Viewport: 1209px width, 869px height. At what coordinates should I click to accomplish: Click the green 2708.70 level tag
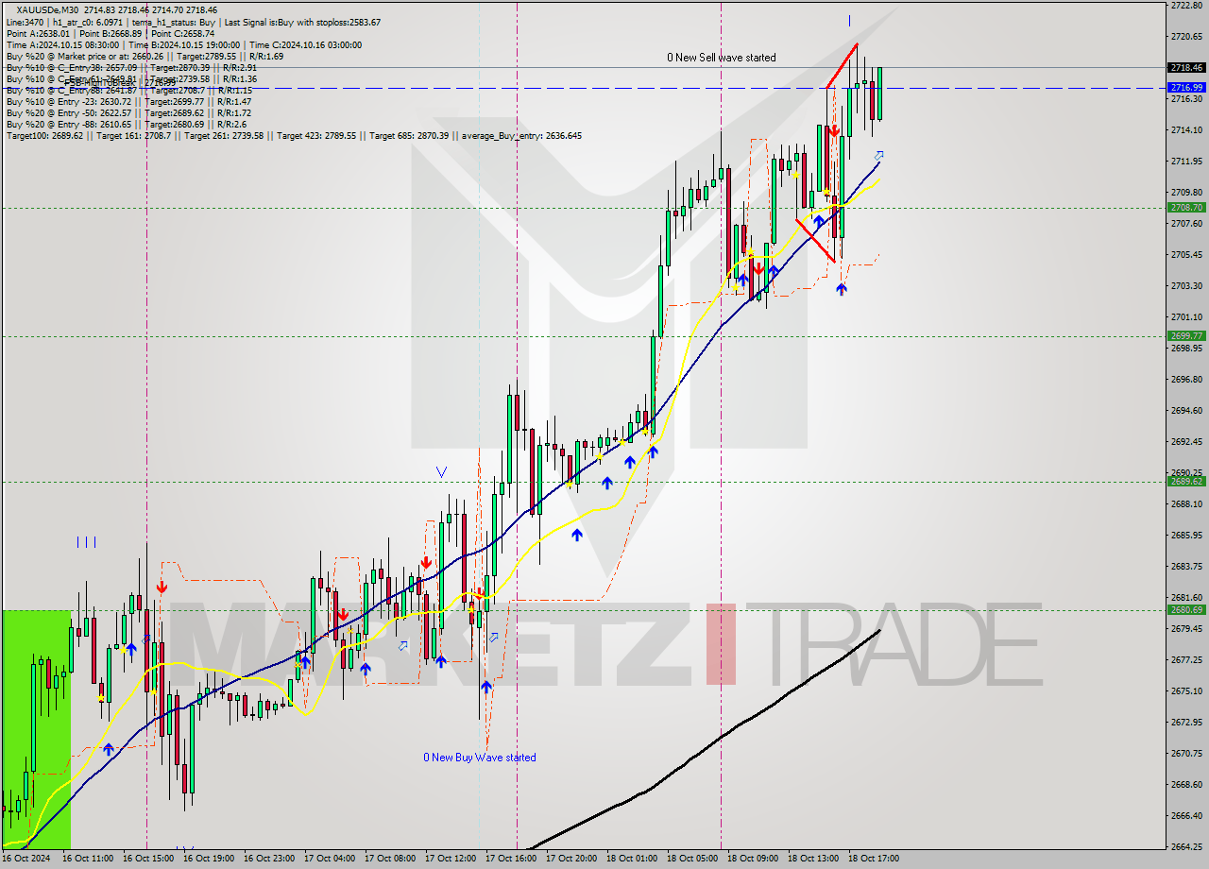(x=1186, y=207)
